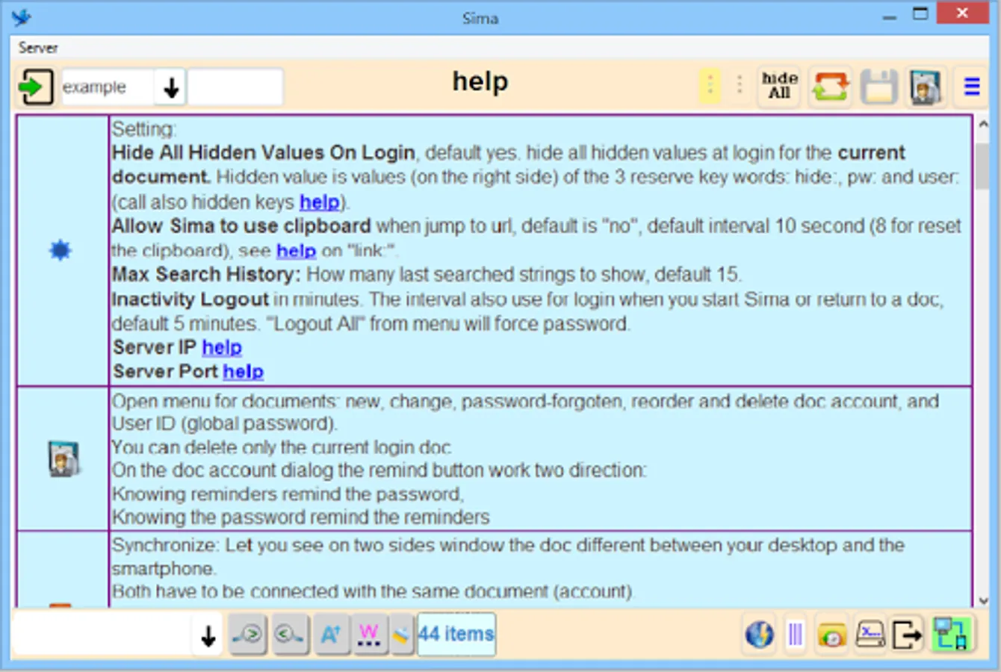The height and width of the screenshot is (672, 1001).
Task: Click the purple vertical bars icon
Action: click(796, 635)
